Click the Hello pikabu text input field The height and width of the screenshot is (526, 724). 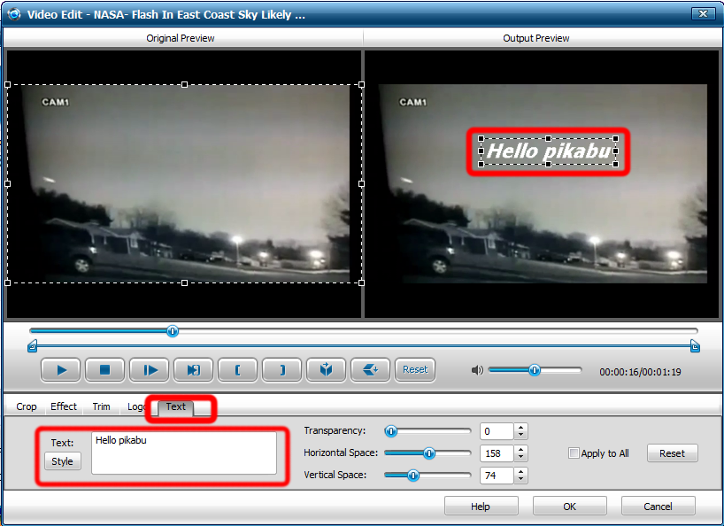tap(184, 453)
